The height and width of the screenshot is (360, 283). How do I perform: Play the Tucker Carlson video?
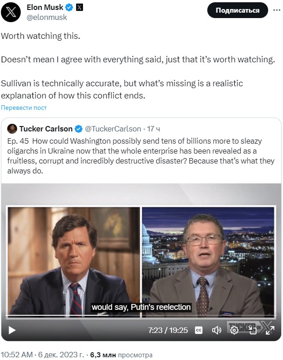pyautogui.click(x=12, y=330)
